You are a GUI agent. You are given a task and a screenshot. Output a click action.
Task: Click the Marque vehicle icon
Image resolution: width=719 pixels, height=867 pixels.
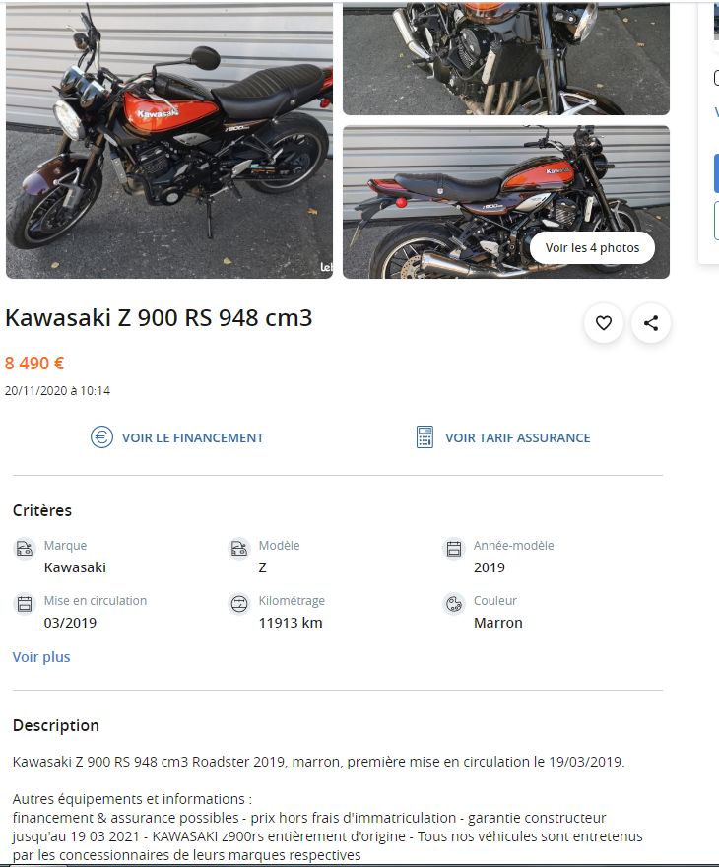(25, 549)
